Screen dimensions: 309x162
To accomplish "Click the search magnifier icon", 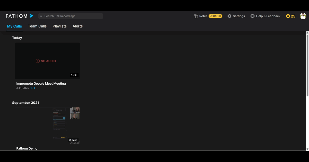I will click(x=41, y=16).
